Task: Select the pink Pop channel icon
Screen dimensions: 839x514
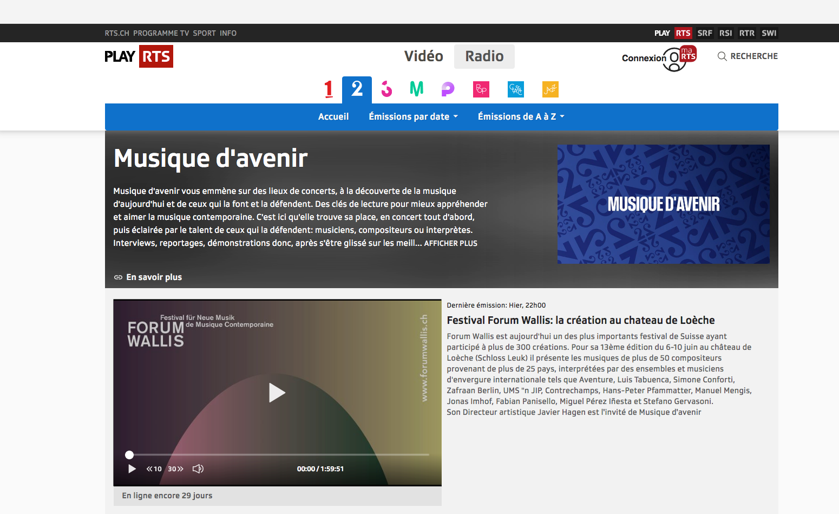Action: 481,89
